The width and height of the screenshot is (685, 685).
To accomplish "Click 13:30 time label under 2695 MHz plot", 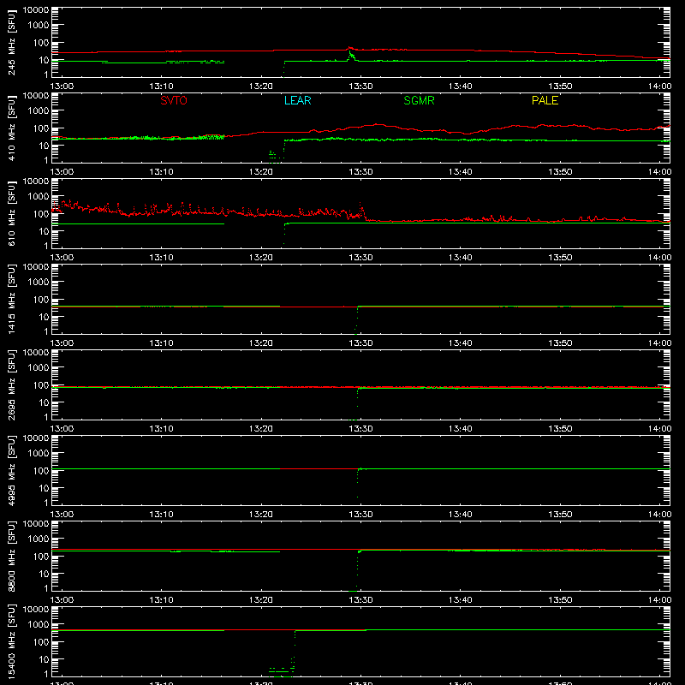I will point(360,429).
